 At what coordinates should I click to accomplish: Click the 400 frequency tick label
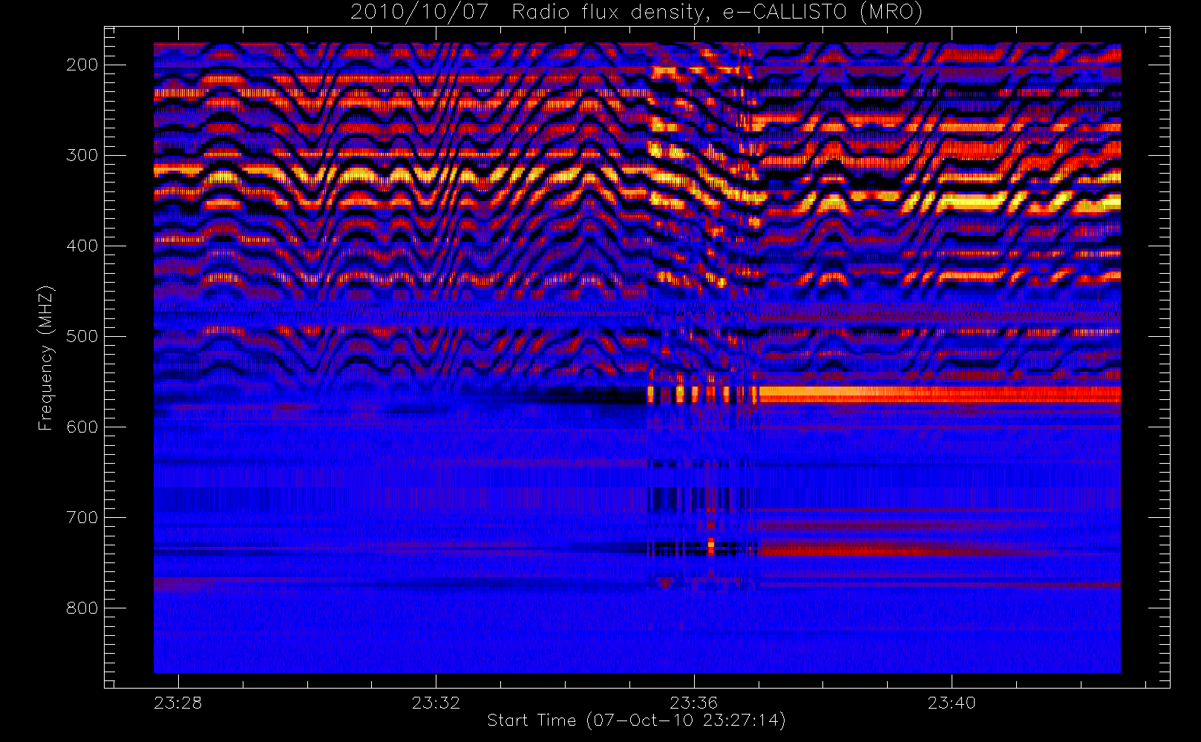pyautogui.click(x=82, y=246)
